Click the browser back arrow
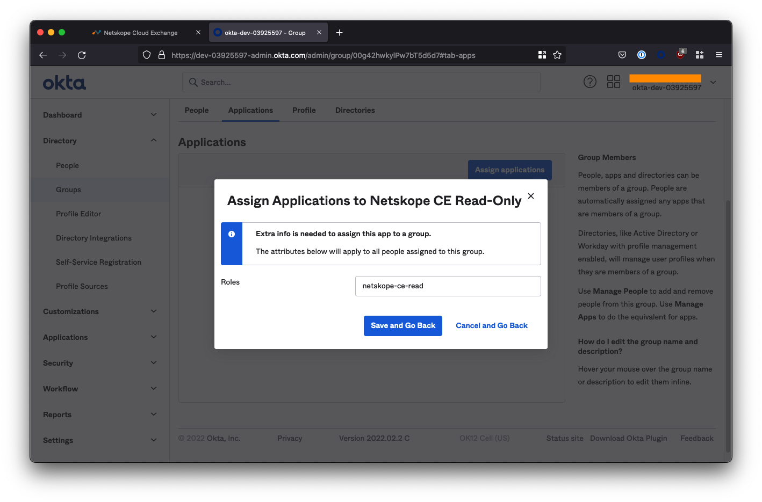Screen dimensions: 762x502 click(43, 55)
